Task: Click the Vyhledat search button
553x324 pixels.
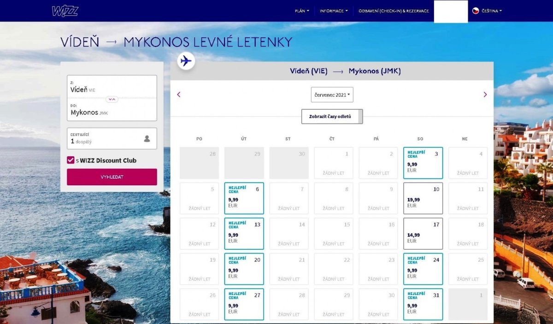Action: click(112, 177)
